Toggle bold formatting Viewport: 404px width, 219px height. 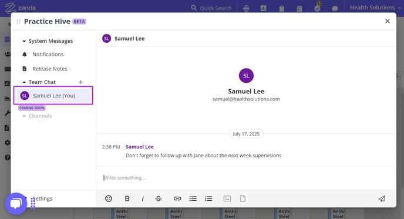[x=127, y=198]
